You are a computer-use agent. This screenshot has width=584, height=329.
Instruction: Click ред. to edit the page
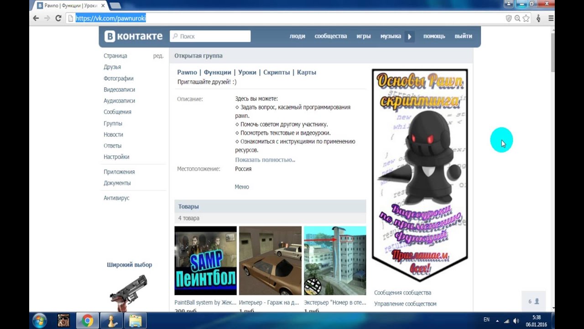(x=158, y=56)
